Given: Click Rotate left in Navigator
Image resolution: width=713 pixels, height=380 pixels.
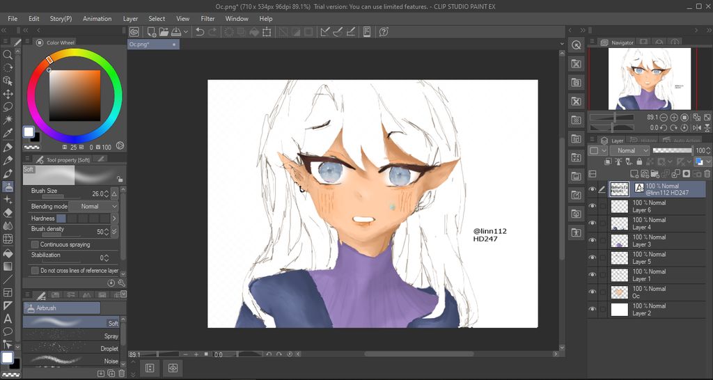Looking at the screenshot, I should 664,128.
